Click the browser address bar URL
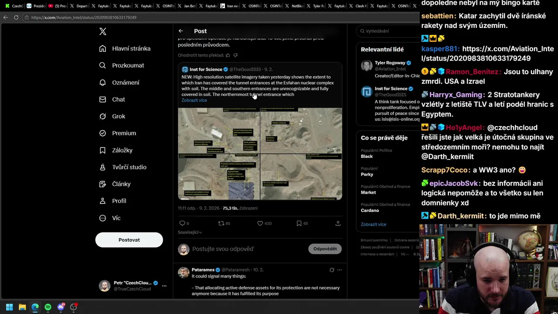Viewport: 558px width, 314px height. point(84,17)
